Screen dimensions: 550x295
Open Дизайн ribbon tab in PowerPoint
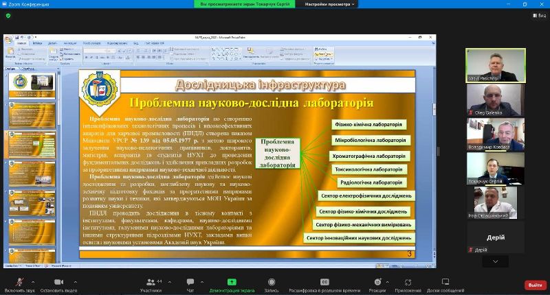[53, 43]
